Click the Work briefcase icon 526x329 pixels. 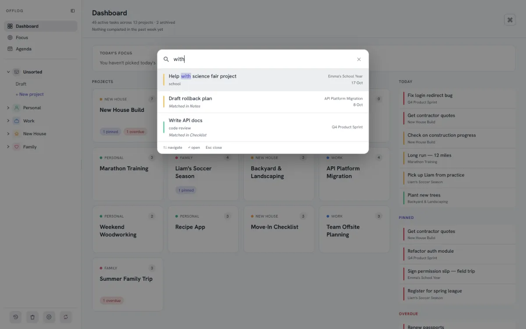(17, 121)
